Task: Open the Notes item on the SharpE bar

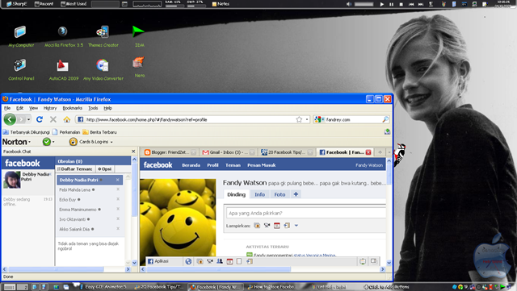Action: pyautogui.click(x=221, y=4)
